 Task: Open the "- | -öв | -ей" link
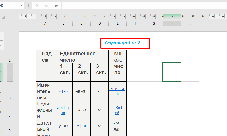click(x=117, y=110)
